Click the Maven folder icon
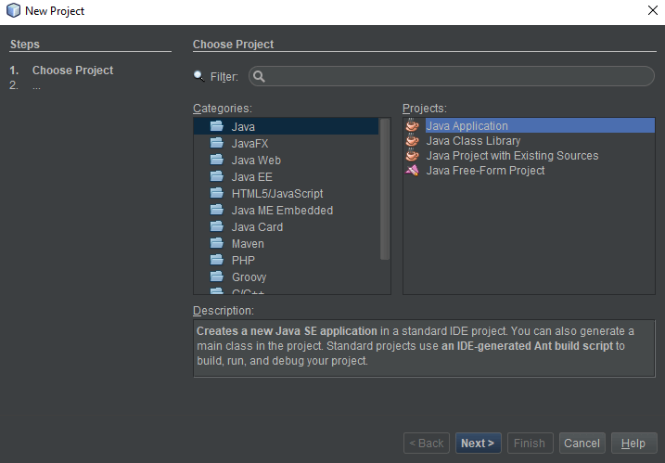The width and height of the screenshot is (665, 463). [217, 243]
